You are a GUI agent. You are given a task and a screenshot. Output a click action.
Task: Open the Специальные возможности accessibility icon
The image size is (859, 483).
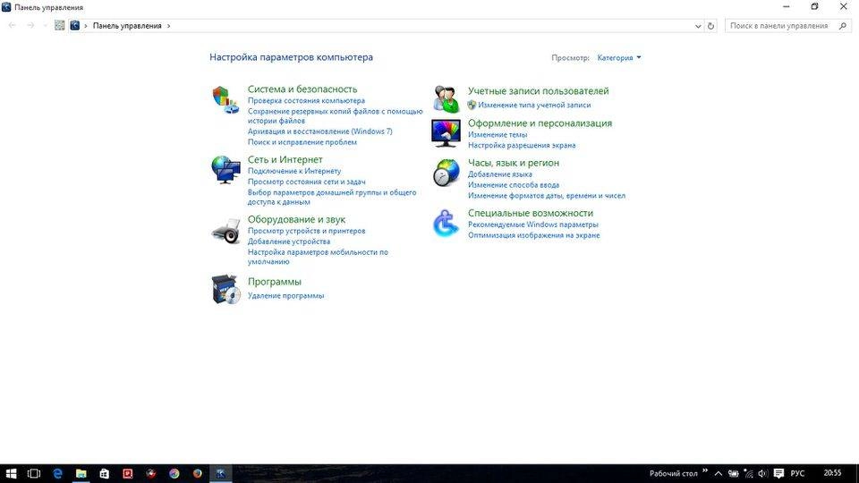coord(446,224)
